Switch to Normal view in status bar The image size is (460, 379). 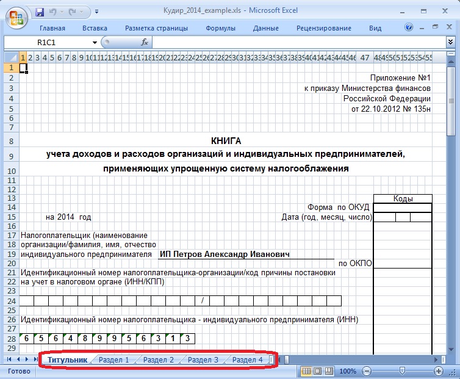306,371
